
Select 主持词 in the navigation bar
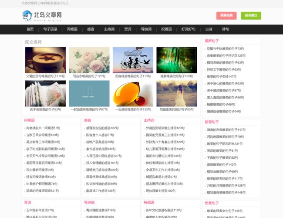109,29
